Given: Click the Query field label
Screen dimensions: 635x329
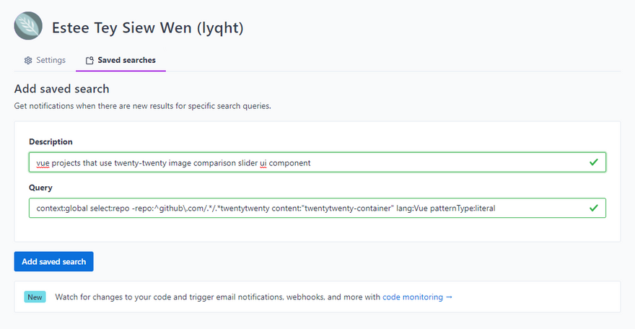Looking at the screenshot, I should click(x=41, y=187).
